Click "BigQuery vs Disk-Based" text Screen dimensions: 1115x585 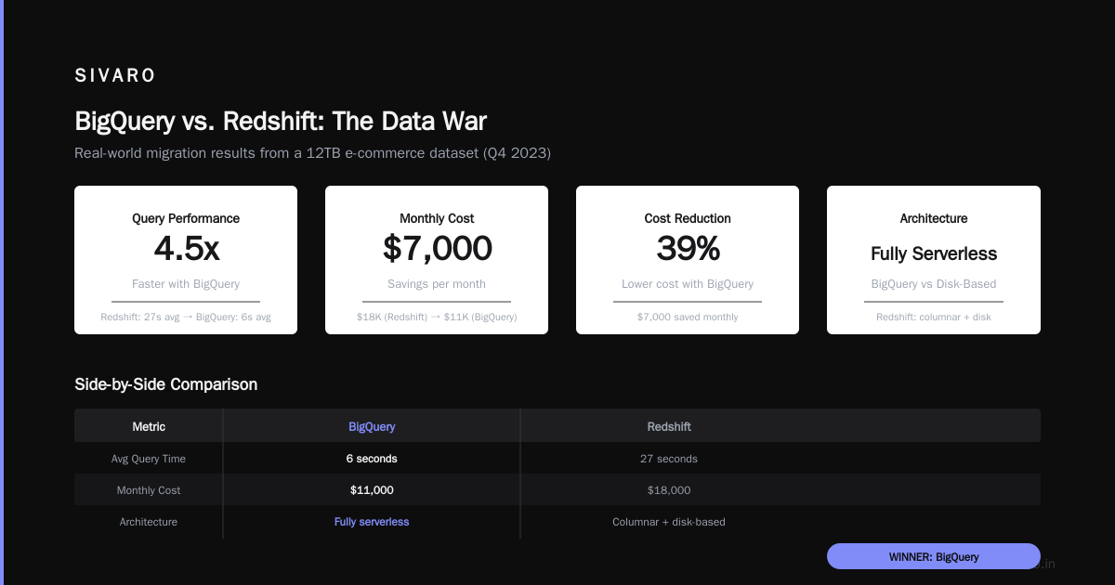pos(934,283)
